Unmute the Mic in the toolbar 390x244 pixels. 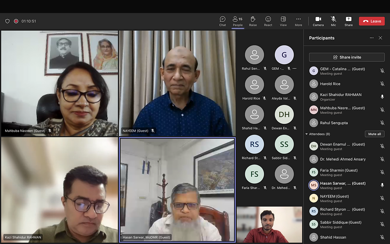click(333, 21)
